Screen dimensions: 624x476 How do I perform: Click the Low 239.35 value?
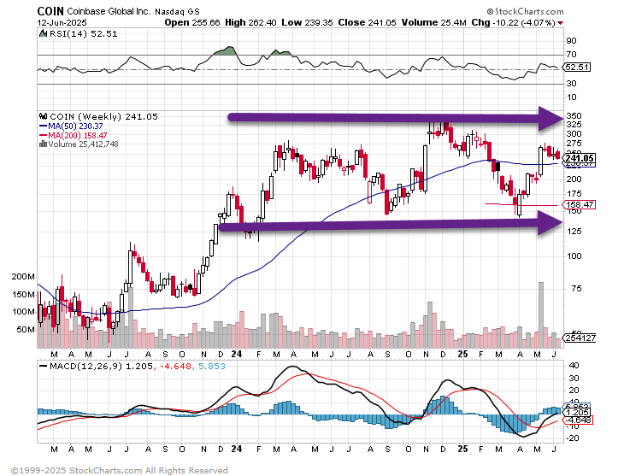tap(307, 23)
